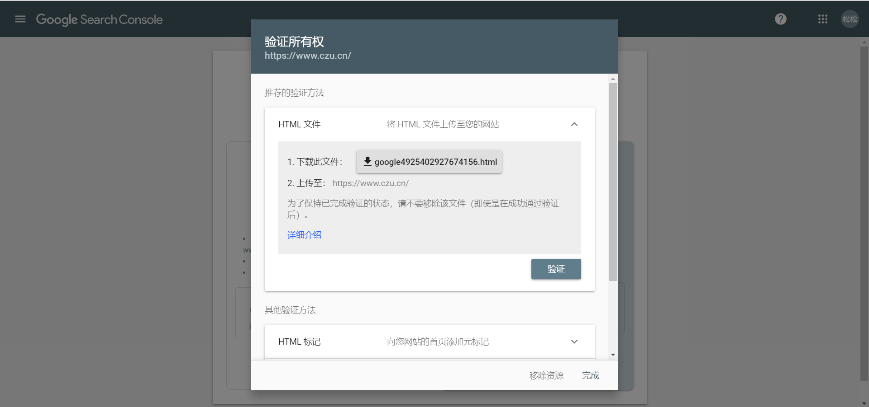Image resolution: width=869 pixels, height=407 pixels.
Task: Click the HTML 标记 section title
Action: (x=299, y=342)
